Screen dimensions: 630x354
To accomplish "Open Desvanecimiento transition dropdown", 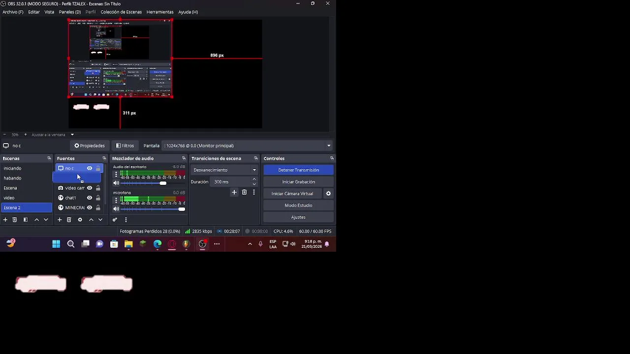I will 225,170.
